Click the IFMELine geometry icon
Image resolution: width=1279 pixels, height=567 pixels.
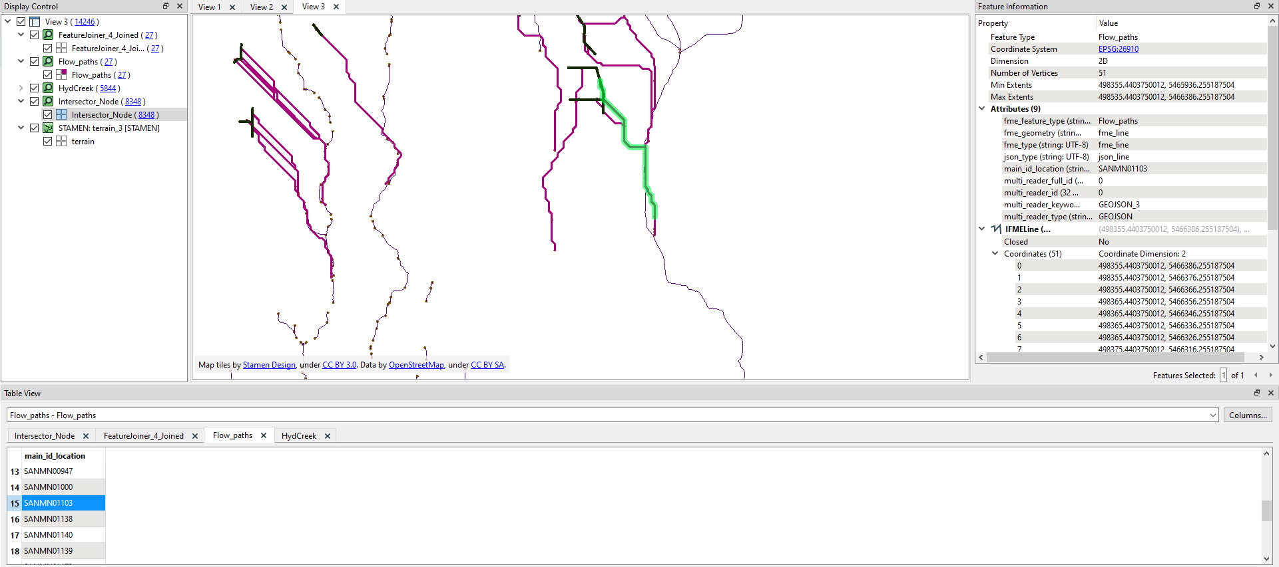click(996, 229)
